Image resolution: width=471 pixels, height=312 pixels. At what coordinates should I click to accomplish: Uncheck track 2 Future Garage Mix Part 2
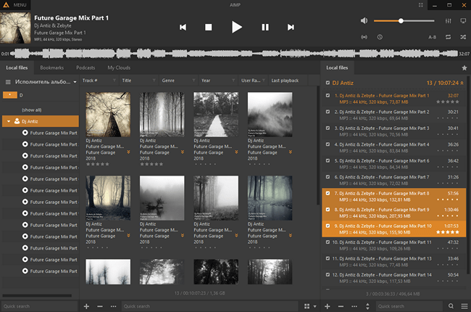328,112
